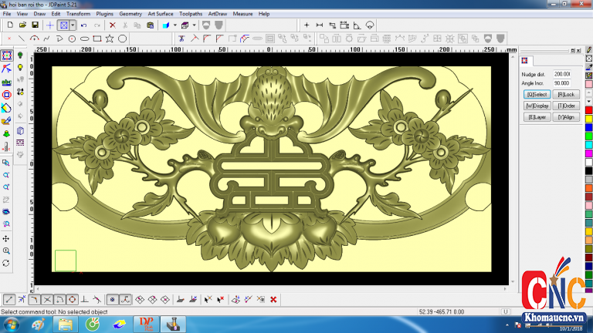Click the Open file folder icon
Viewport: 593px width, 333px height.
click(x=22, y=25)
